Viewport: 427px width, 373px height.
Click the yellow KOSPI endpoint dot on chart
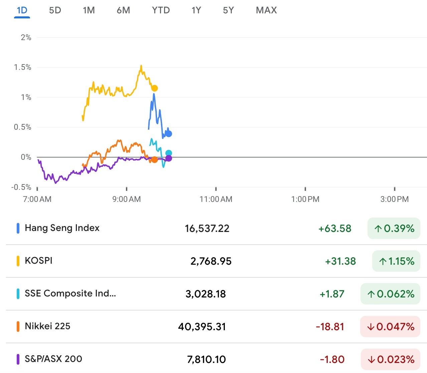point(154,88)
